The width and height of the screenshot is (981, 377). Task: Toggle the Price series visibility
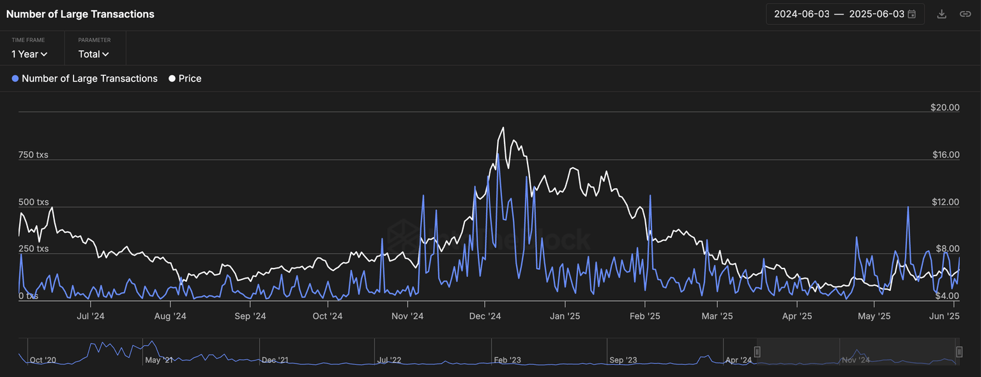point(190,78)
